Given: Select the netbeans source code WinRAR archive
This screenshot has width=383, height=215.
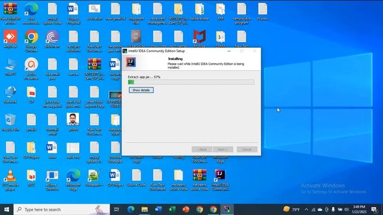Looking at the screenshot, I should [199, 180].
